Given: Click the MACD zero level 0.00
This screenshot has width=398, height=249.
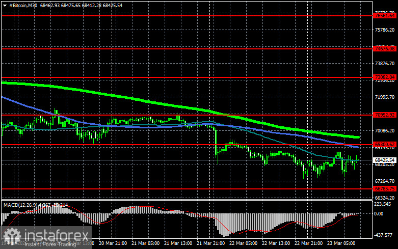Looking at the screenshot, I should click(x=379, y=214).
